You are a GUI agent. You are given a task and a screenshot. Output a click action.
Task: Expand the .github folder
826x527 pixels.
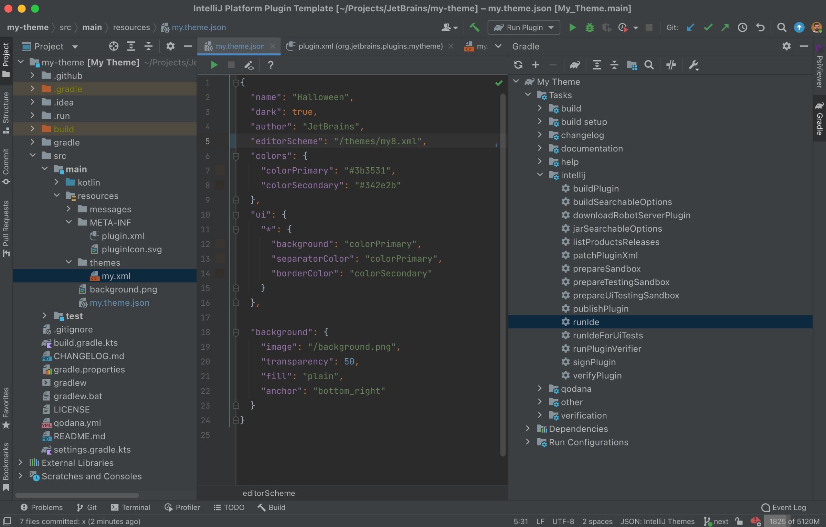tap(32, 75)
